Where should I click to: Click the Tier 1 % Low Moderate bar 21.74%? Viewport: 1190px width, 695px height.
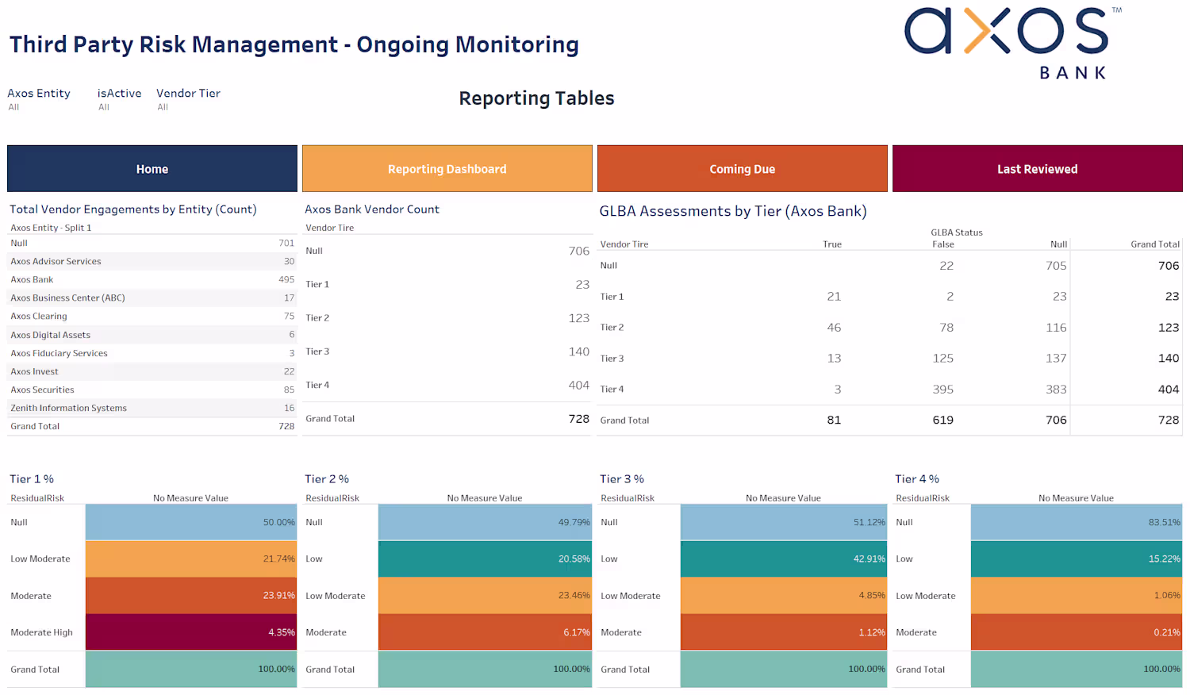point(190,559)
